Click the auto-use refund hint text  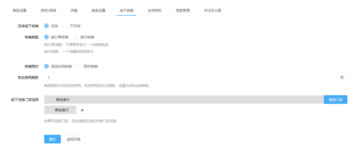click(x=97, y=85)
